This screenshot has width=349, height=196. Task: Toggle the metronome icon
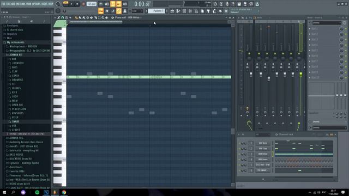101,4
